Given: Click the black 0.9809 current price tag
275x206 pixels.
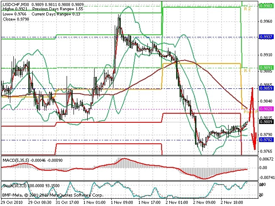Looking at the screenshot, I should tap(266, 121).
